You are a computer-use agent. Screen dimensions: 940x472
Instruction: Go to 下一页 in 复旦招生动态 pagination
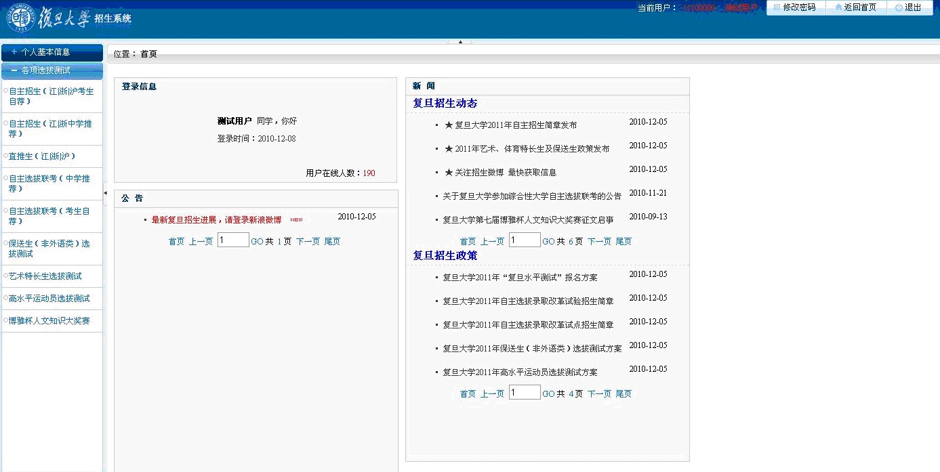(x=599, y=242)
